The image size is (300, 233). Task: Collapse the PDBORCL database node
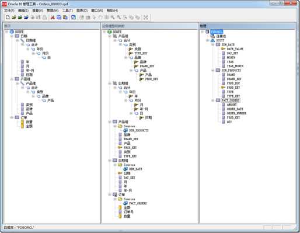click(202, 32)
